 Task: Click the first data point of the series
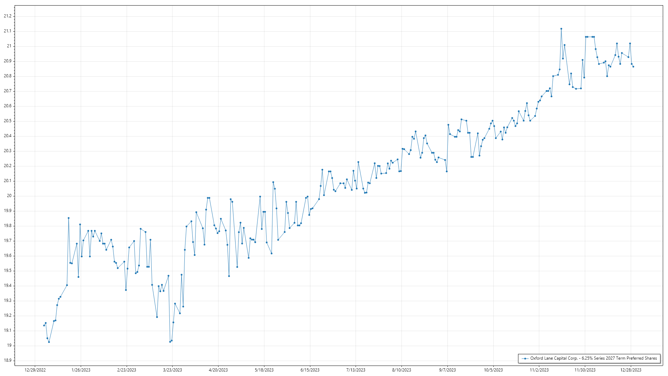point(44,326)
